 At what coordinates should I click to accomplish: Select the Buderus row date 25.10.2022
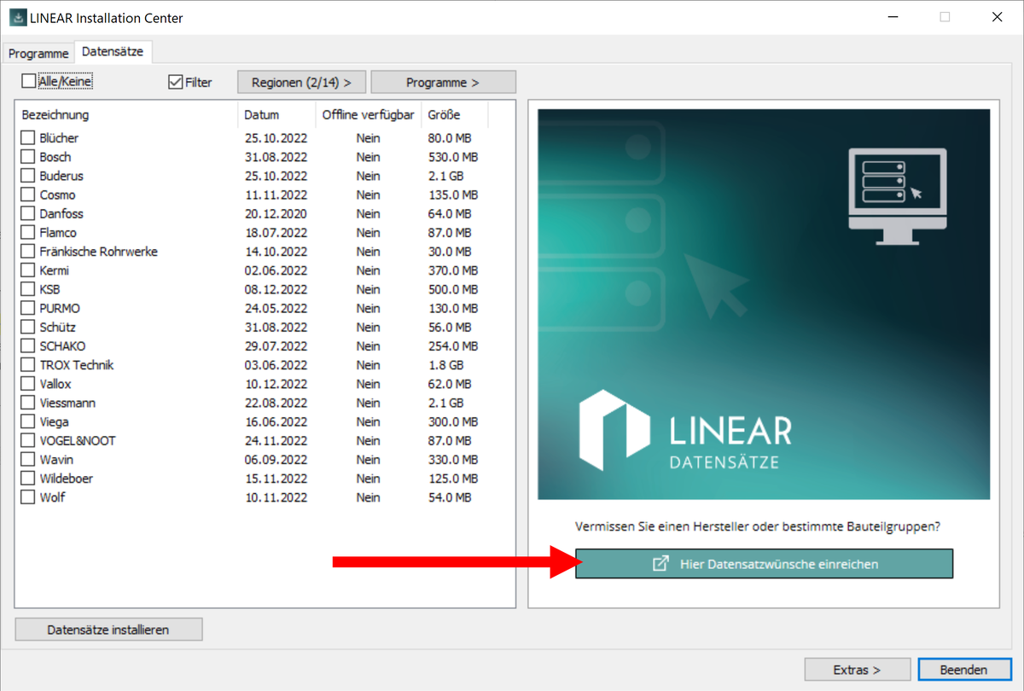click(276, 176)
